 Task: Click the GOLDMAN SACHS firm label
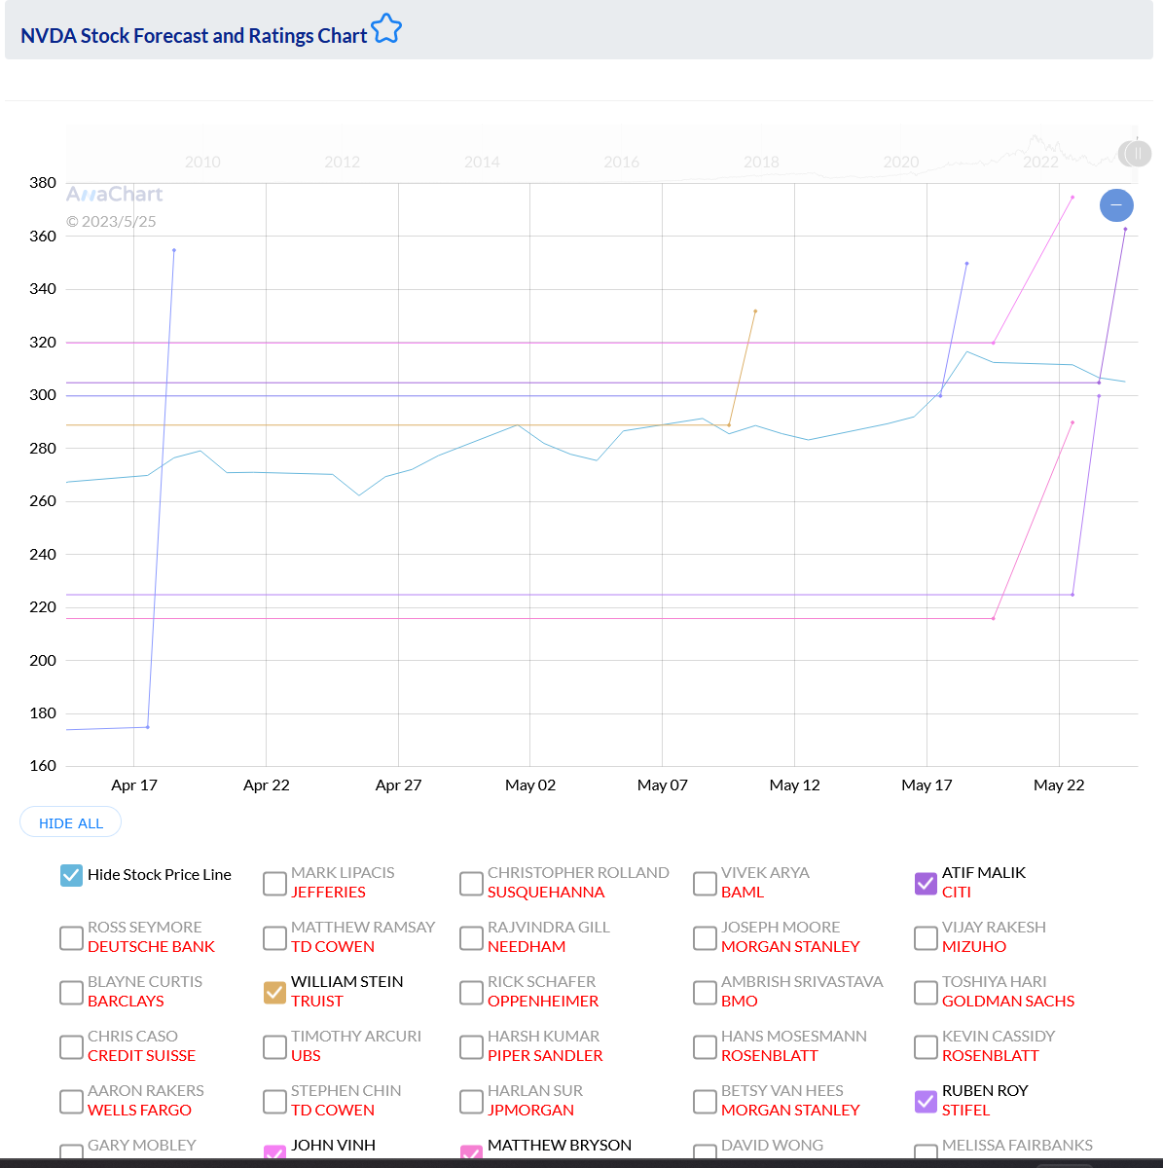(1008, 1001)
